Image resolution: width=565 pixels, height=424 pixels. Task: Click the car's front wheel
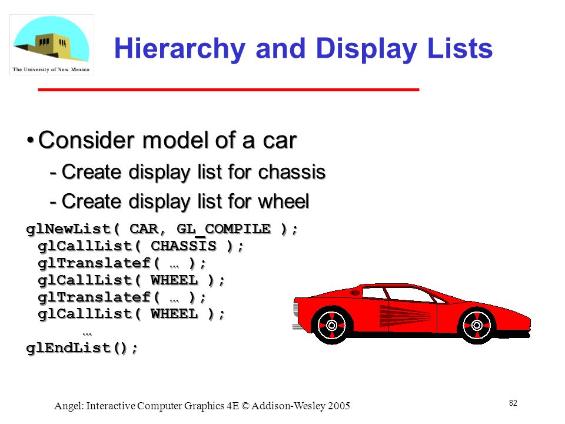(477, 325)
